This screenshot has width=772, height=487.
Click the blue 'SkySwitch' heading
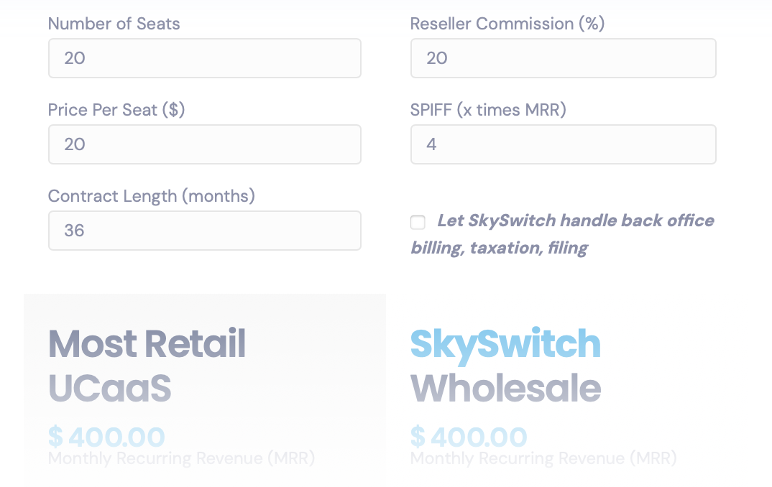(505, 343)
